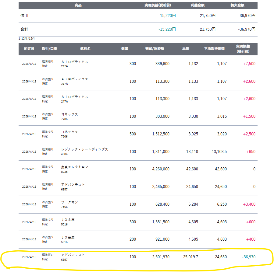This screenshot has height=272, width=274.
Task: Click the 約定日 column header
Action: click(29, 49)
